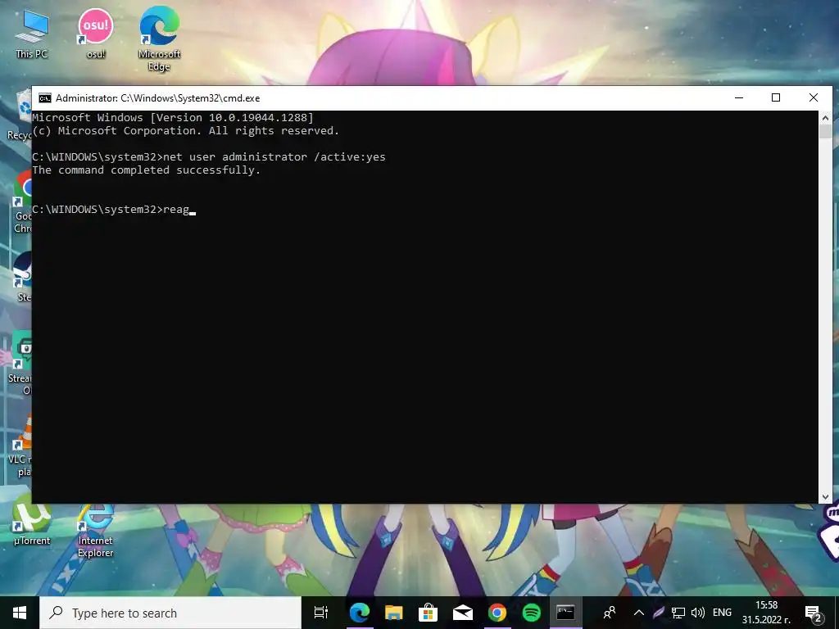Switch the ENG input language indicator

tap(722, 613)
